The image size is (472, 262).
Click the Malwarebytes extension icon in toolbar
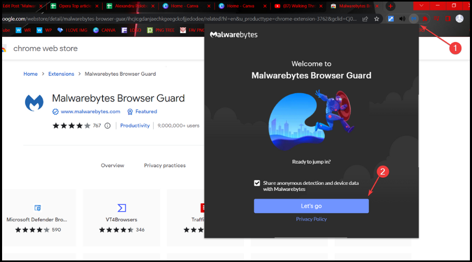(x=414, y=19)
